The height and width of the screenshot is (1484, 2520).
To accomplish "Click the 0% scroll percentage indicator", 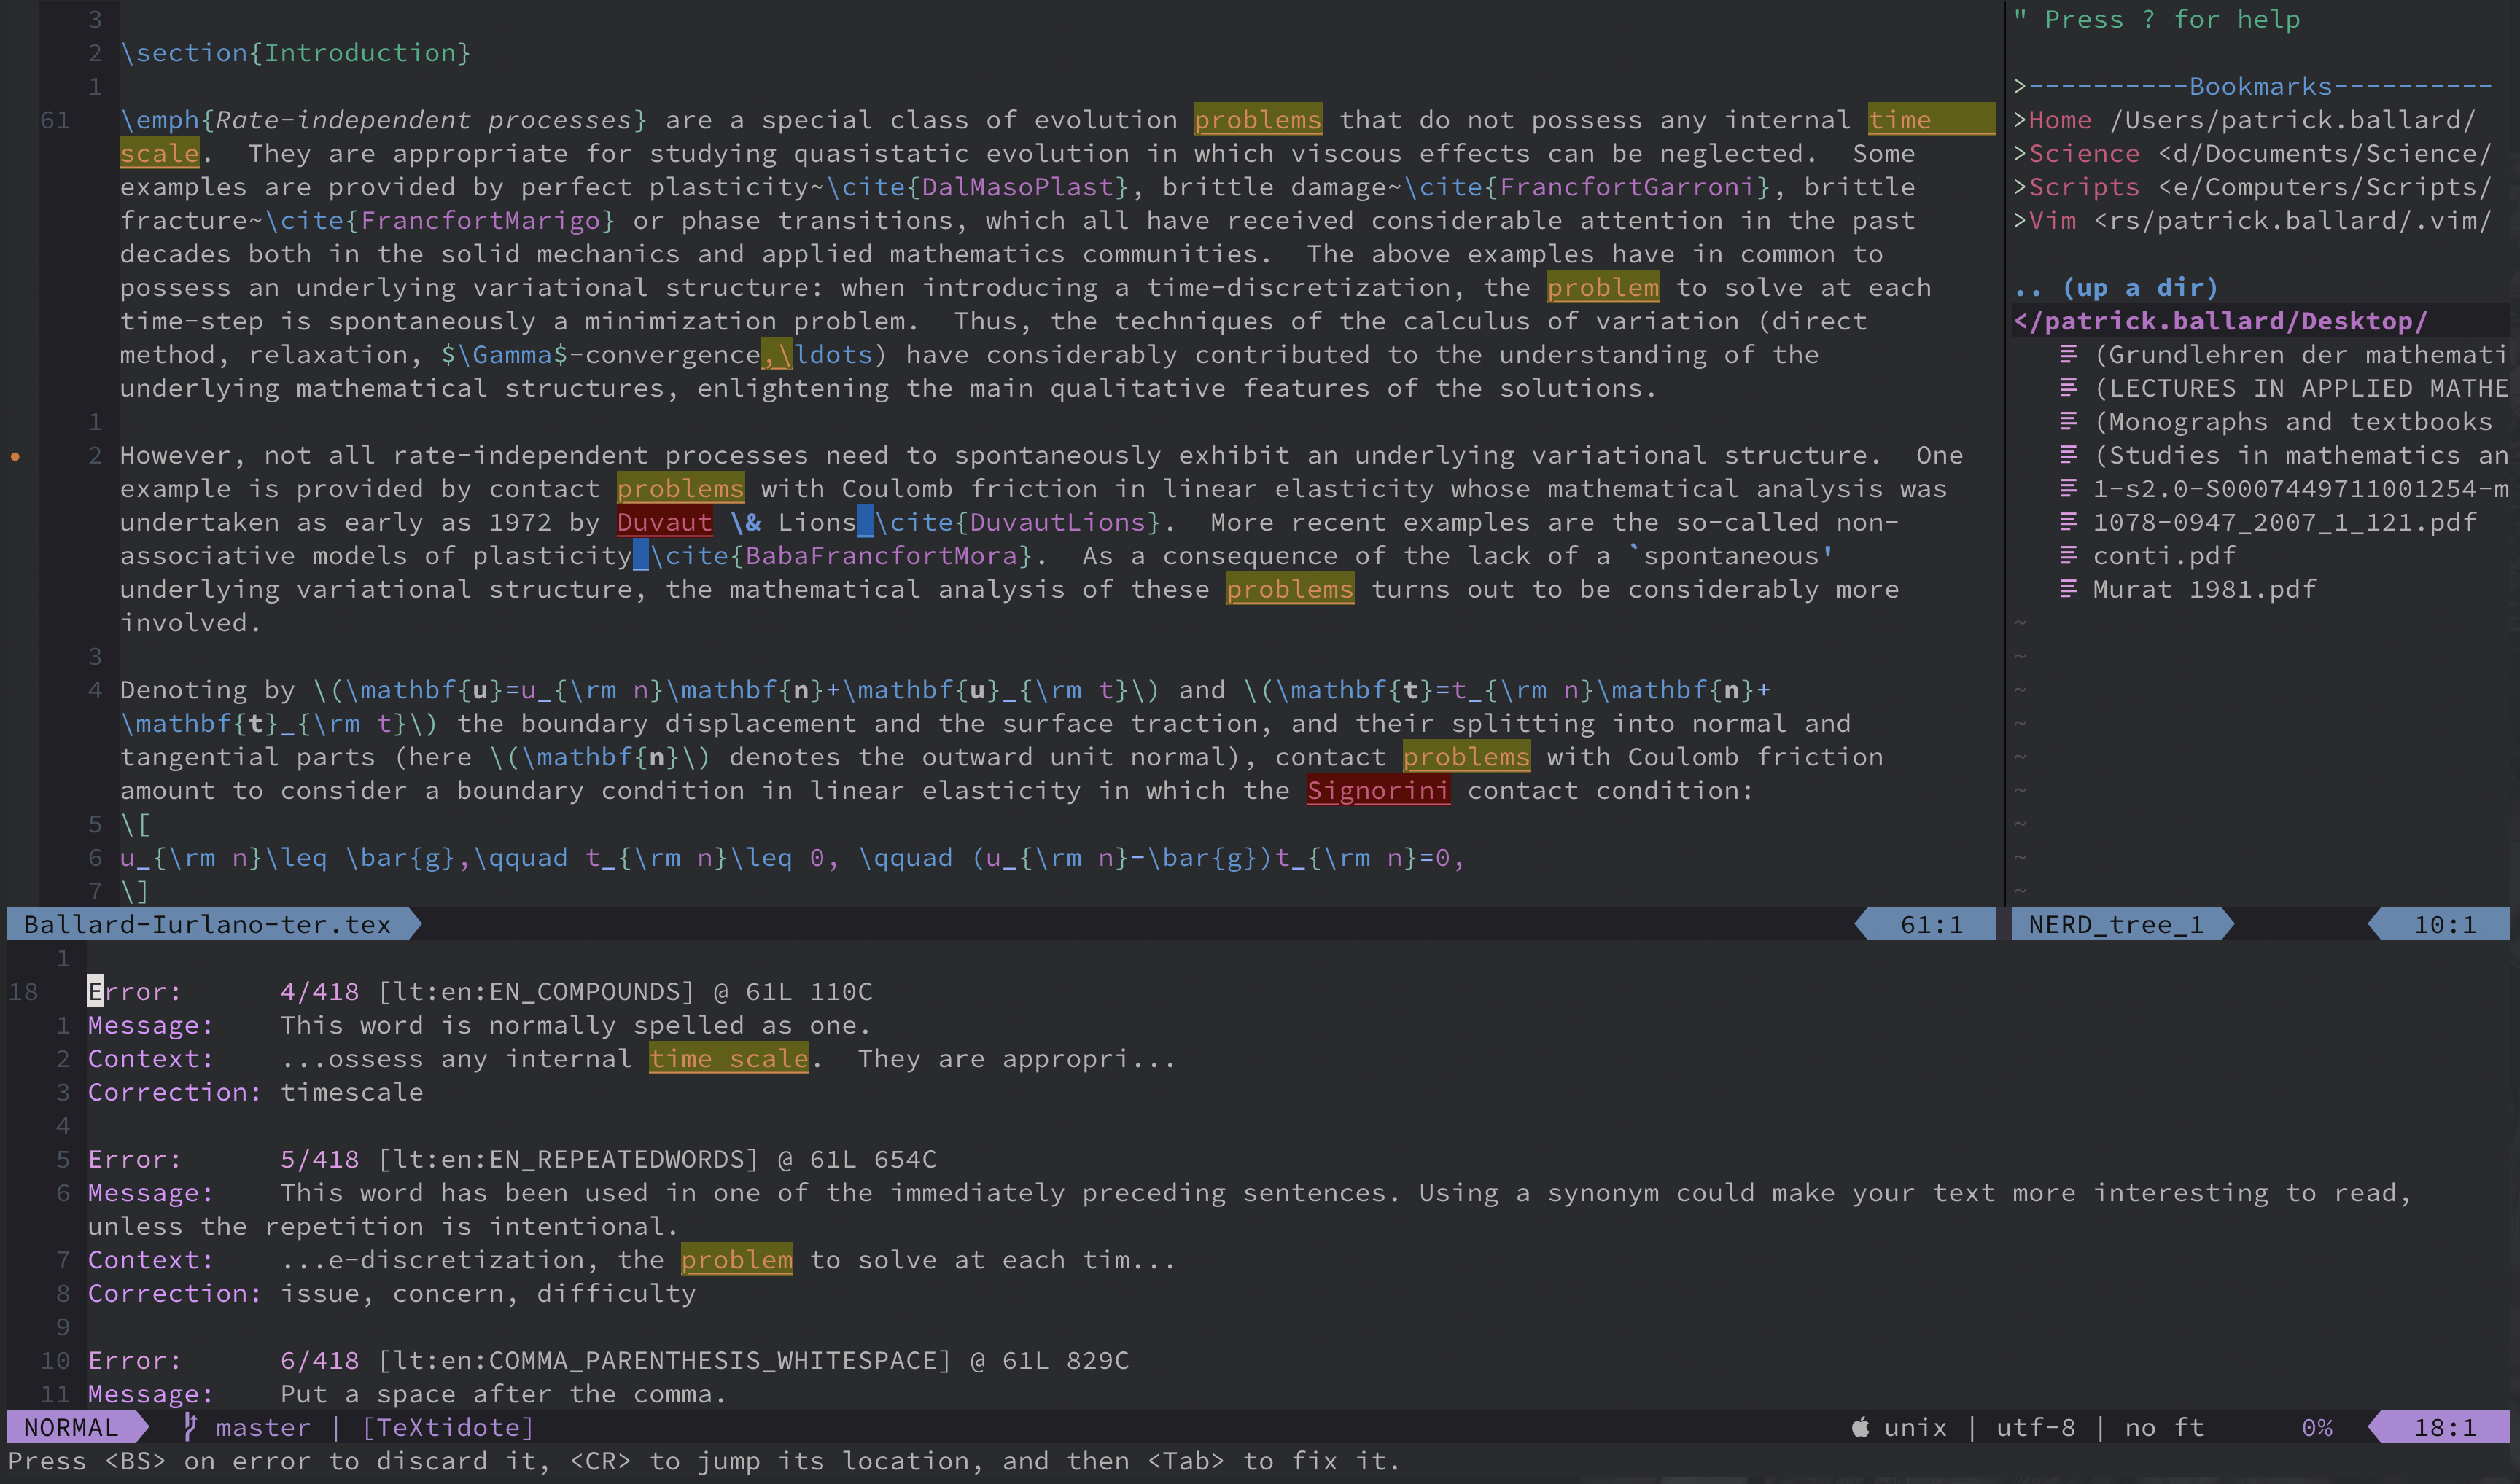I will 2317,1427.
